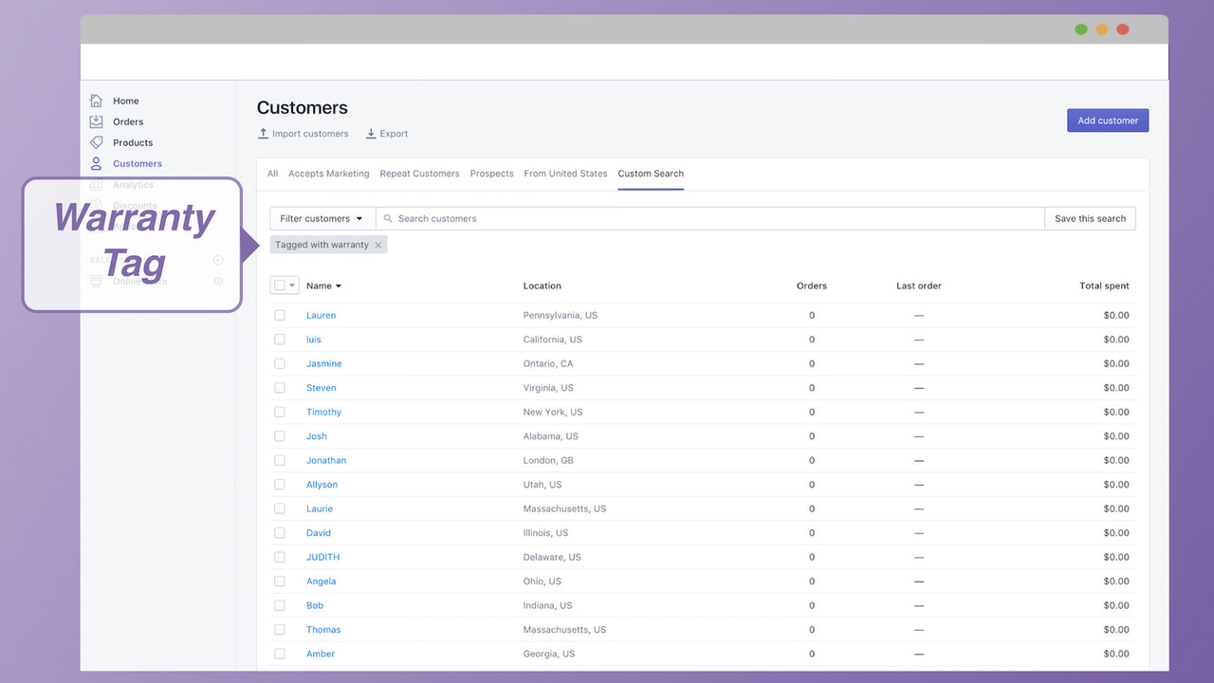This screenshot has height=683, width=1214.
Task: Go to the Prospects tab
Action: click(x=491, y=174)
